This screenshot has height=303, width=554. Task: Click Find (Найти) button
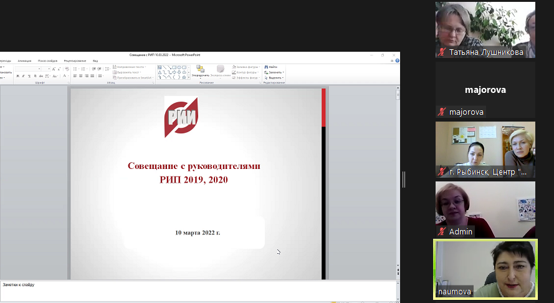271,67
